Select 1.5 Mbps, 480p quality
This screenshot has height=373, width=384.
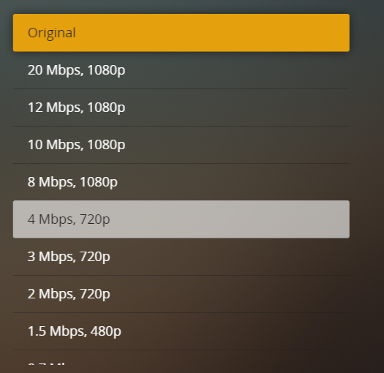(181, 331)
